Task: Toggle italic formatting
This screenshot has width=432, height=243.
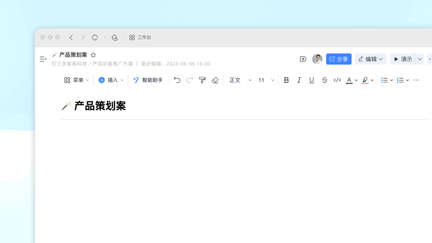Action: 299,80
